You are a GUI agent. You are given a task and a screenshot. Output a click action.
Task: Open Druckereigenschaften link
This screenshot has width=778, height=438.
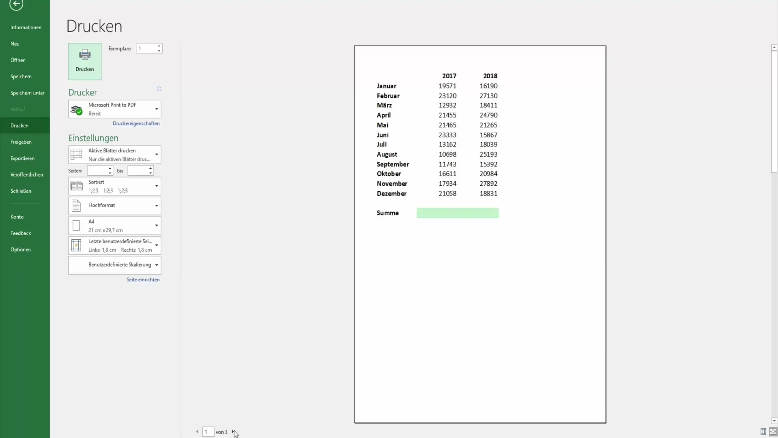click(x=136, y=124)
